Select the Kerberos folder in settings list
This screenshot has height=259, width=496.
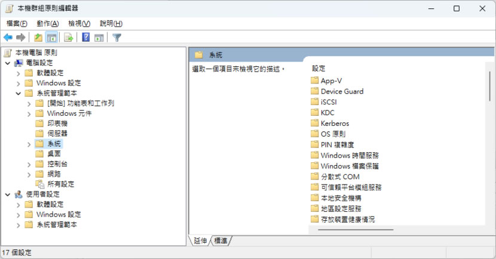[x=334, y=124]
